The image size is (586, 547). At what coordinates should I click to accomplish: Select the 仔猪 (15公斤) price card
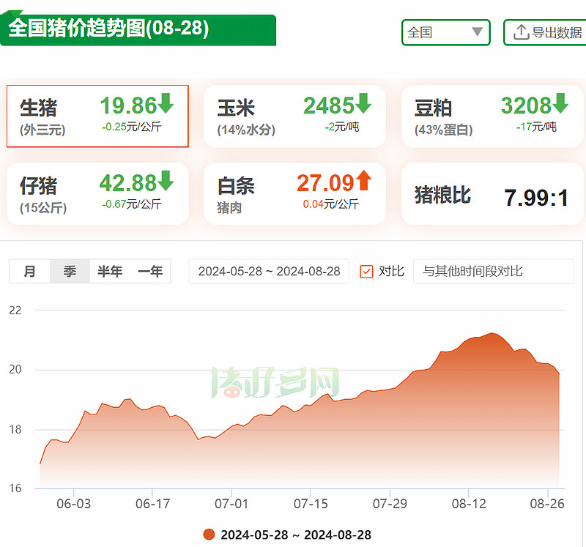[x=97, y=193]
